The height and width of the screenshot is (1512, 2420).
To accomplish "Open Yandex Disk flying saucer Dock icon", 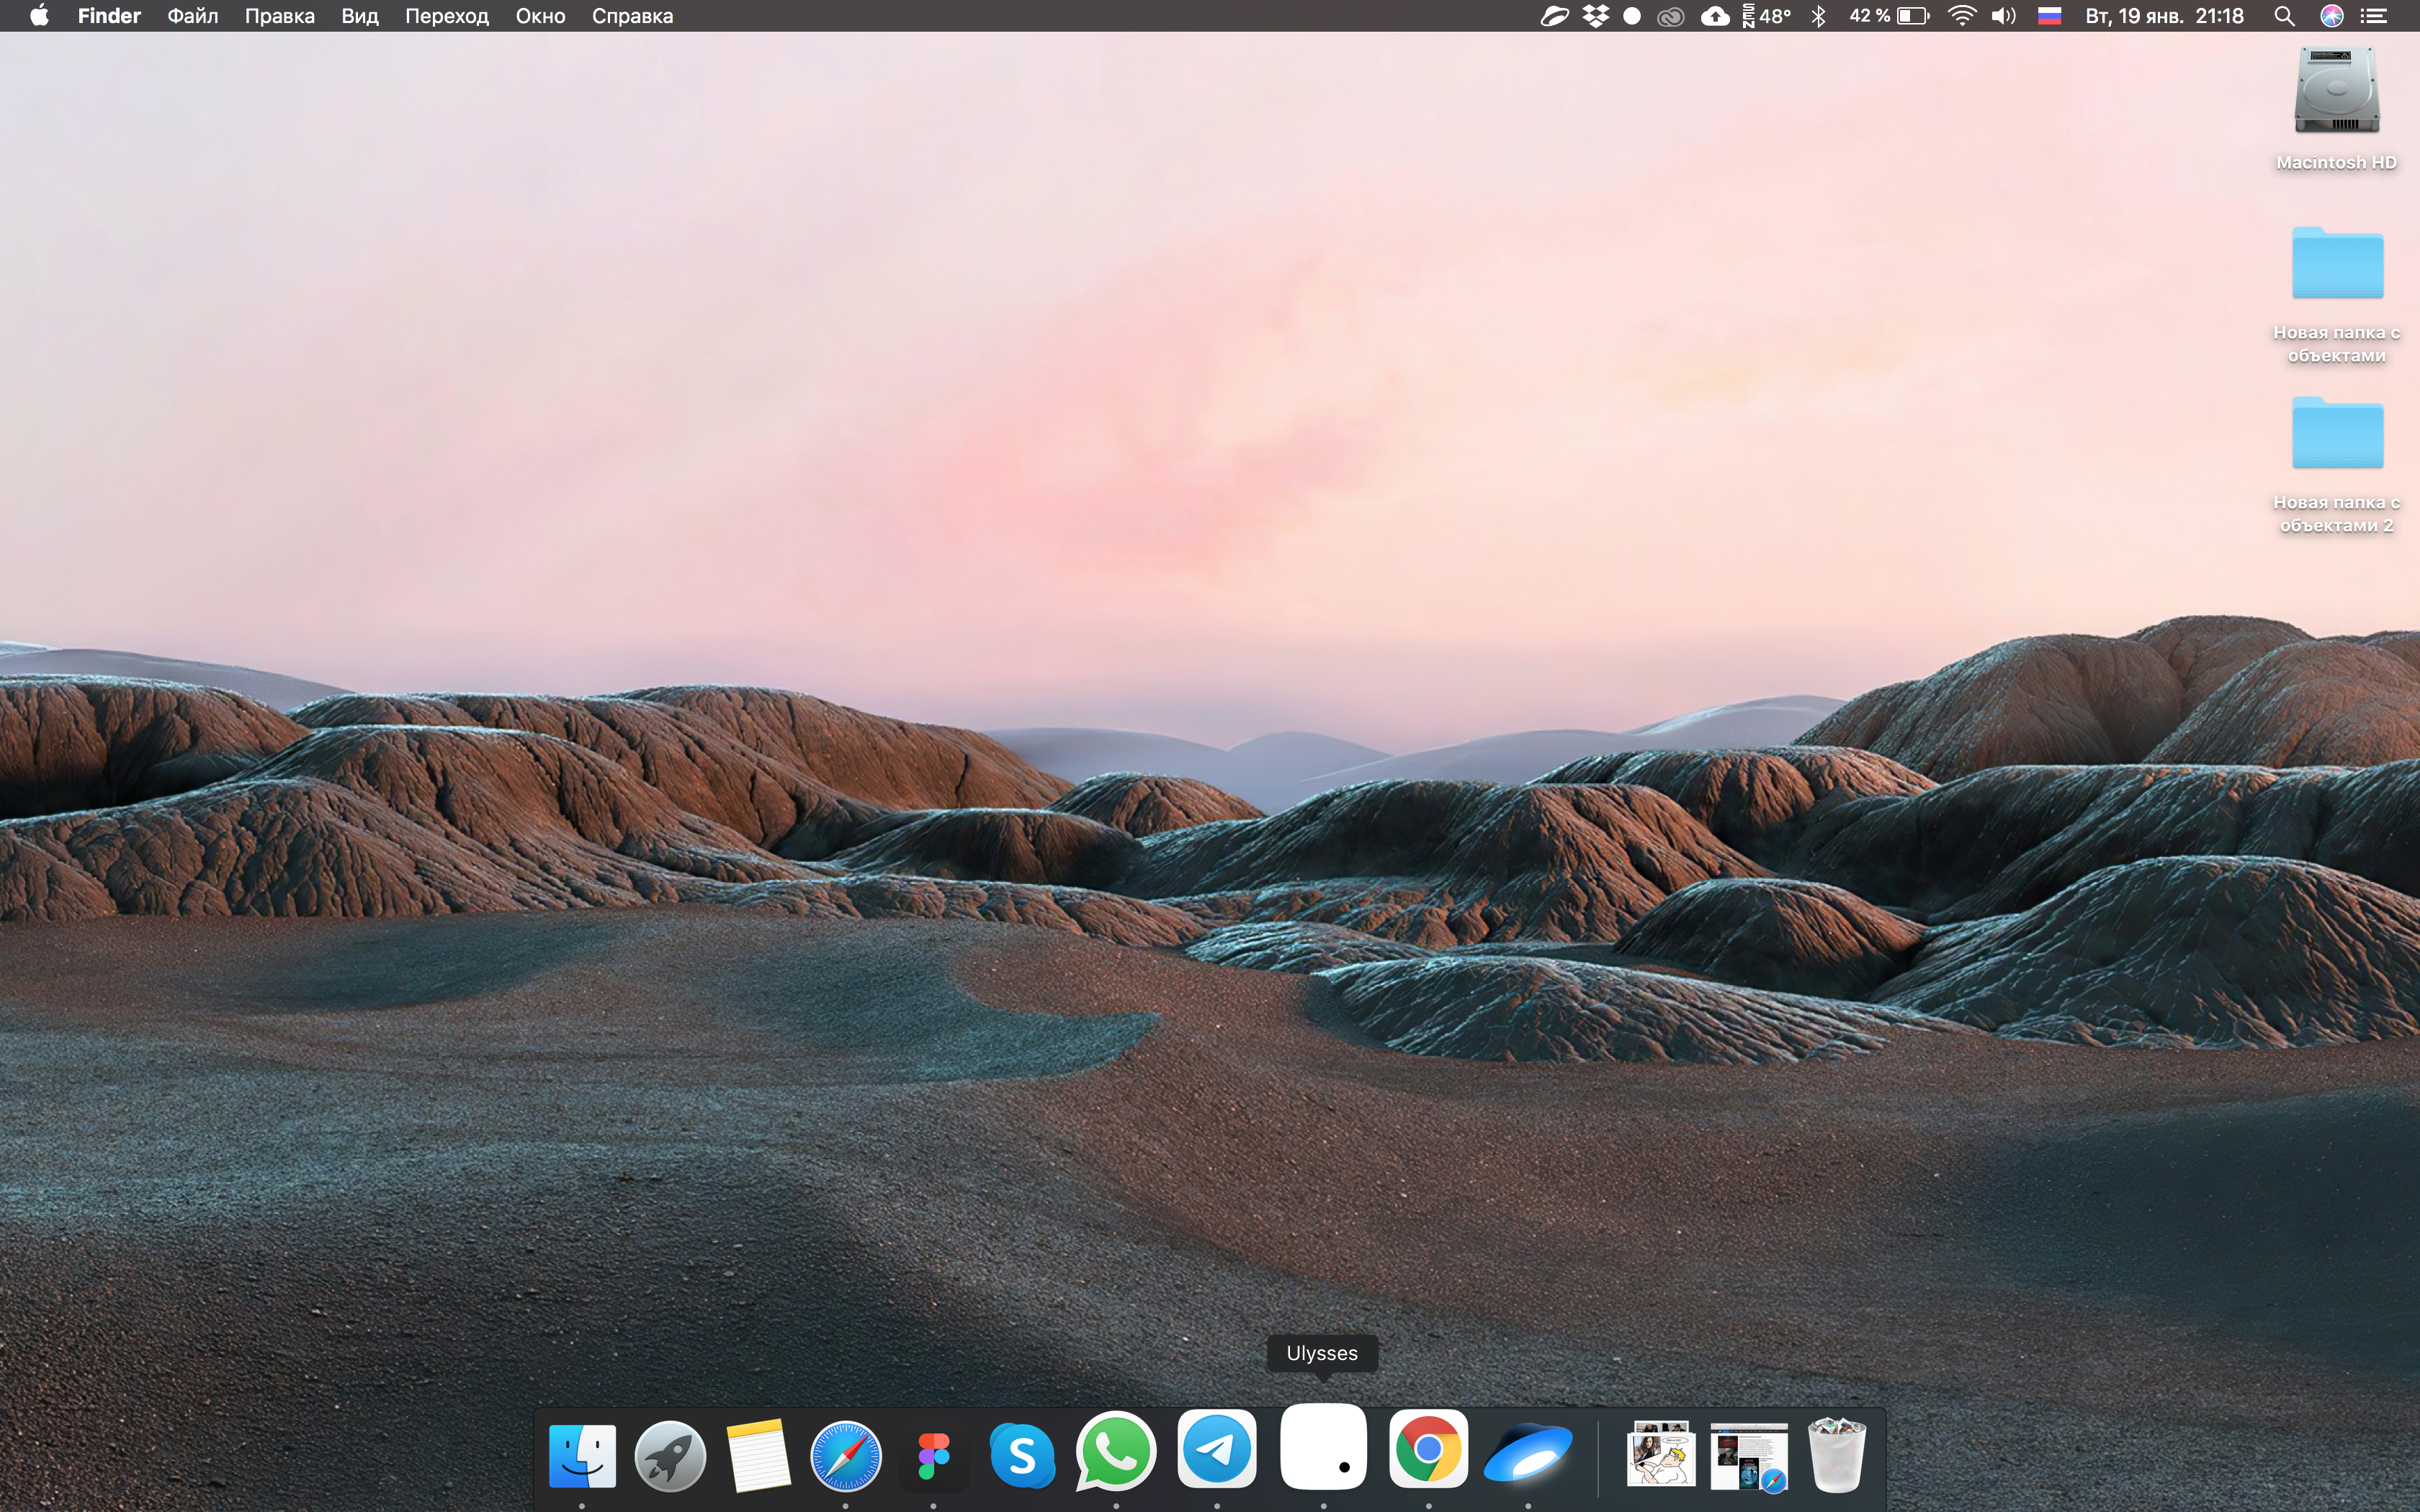I will tap(1527, 1455).
